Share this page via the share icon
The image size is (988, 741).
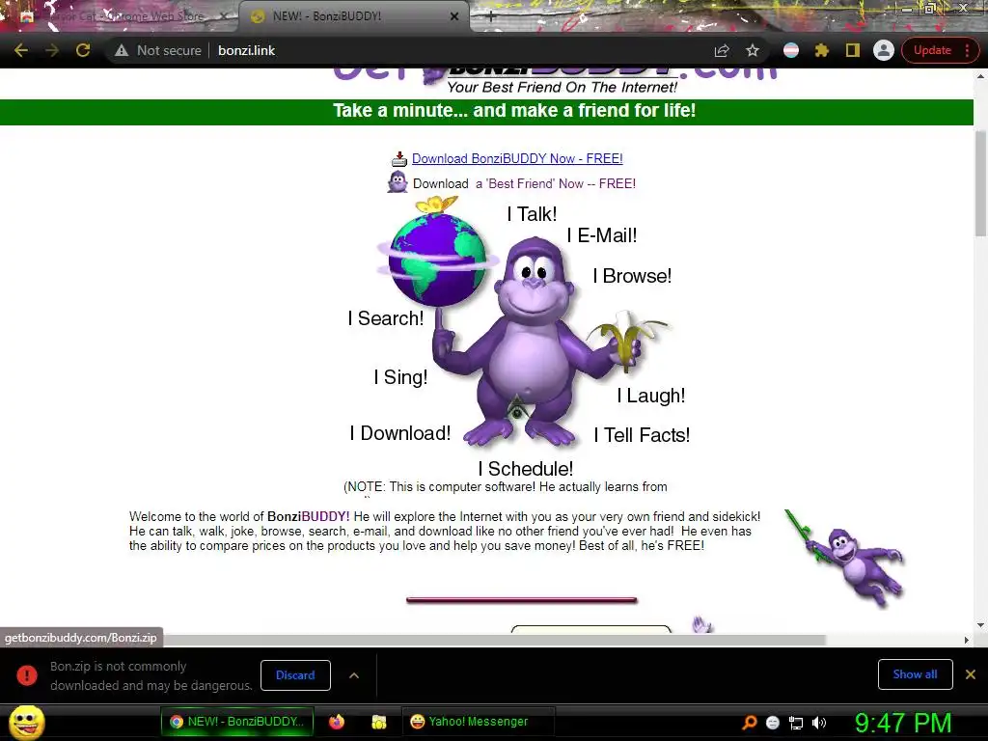pos(722,50)
